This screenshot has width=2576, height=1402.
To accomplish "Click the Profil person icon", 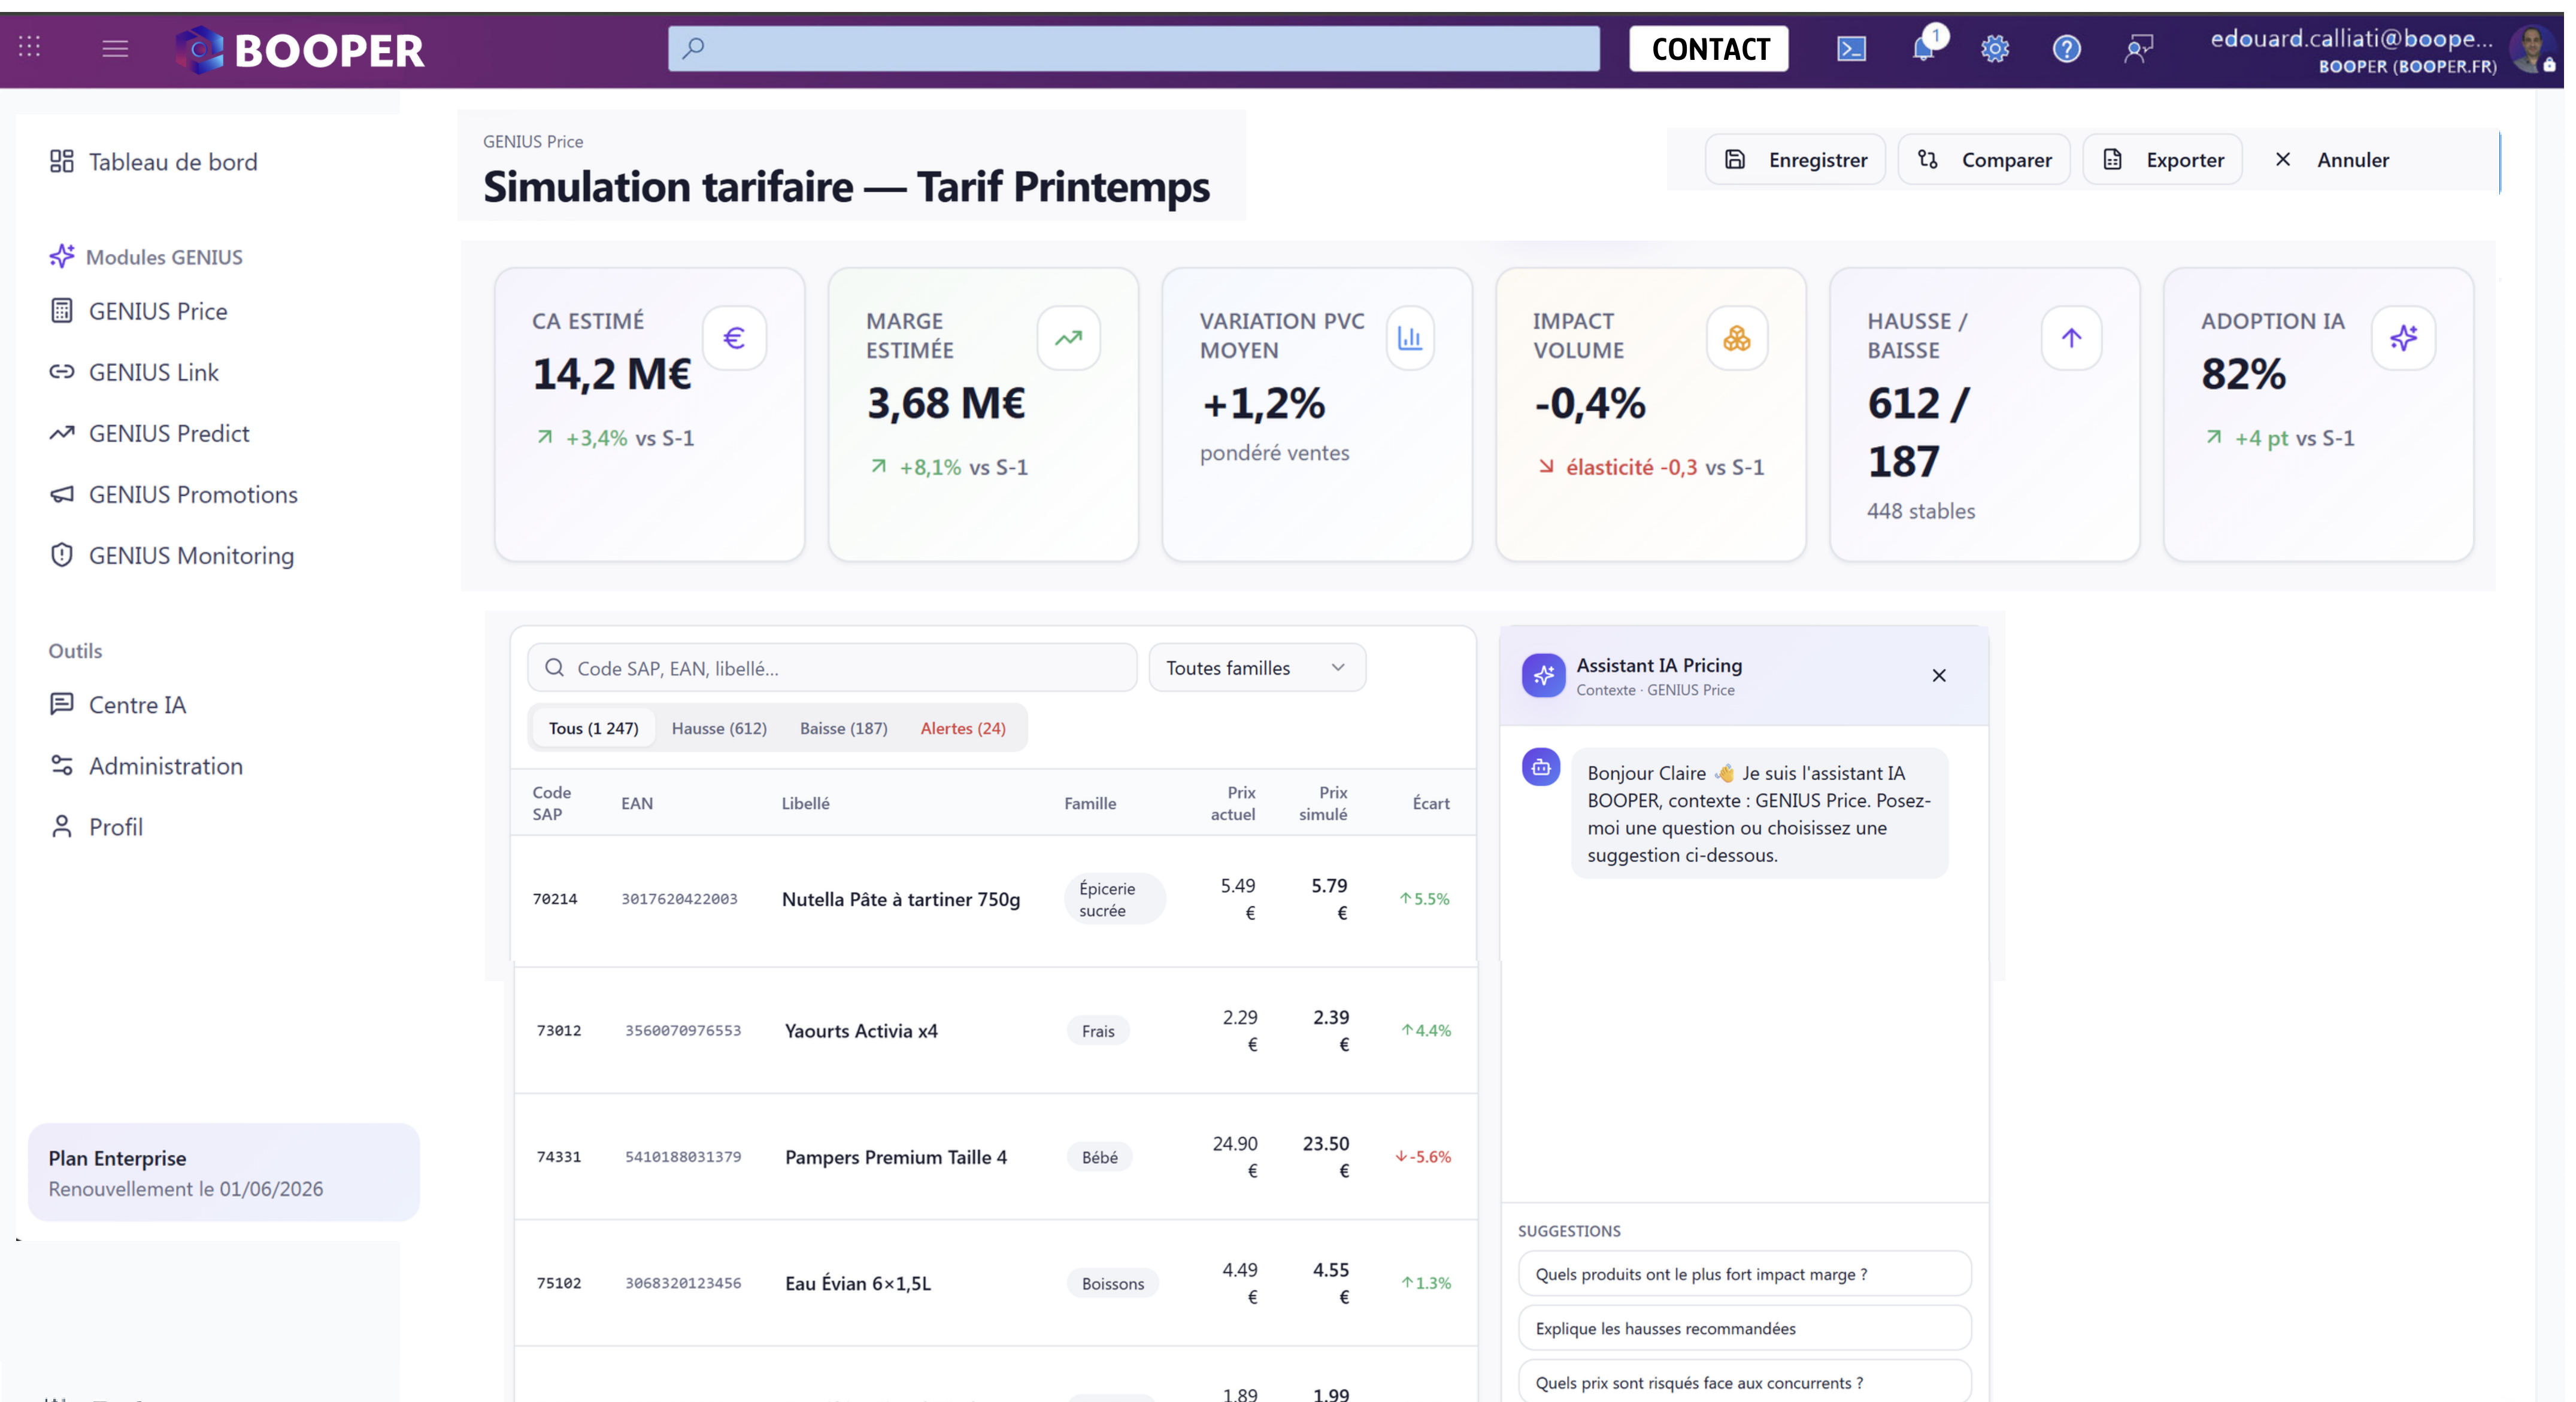I will click(x=62, y=826).
